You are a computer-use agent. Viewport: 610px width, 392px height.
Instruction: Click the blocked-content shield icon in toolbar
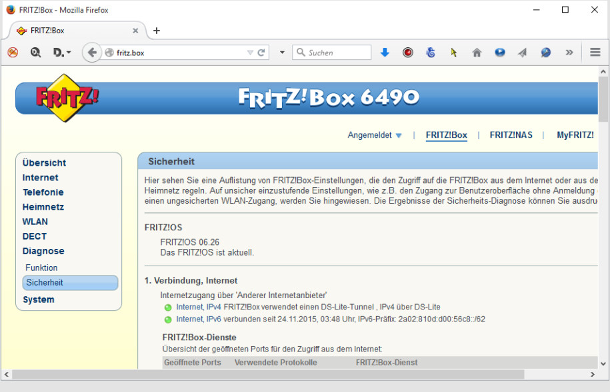[13, 52]
